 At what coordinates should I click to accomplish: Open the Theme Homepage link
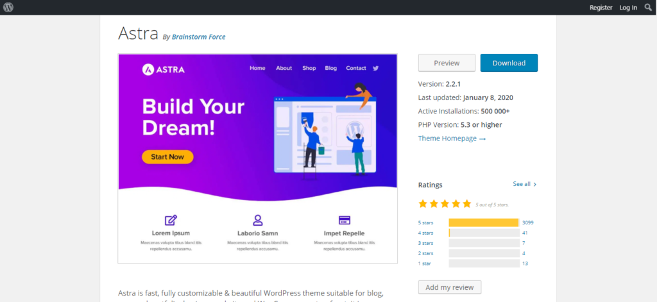point(452,138)
